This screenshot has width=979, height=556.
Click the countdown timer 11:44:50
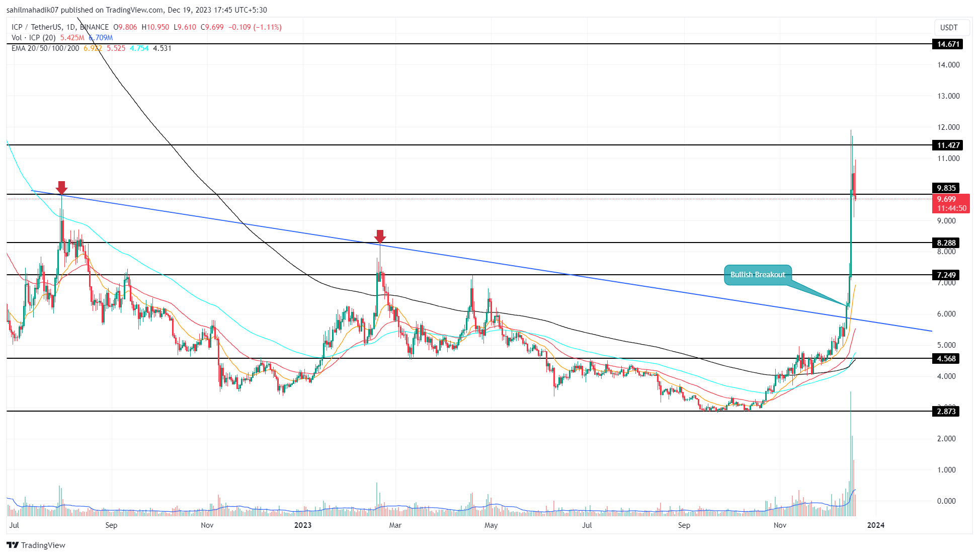(x=951, y=208)
